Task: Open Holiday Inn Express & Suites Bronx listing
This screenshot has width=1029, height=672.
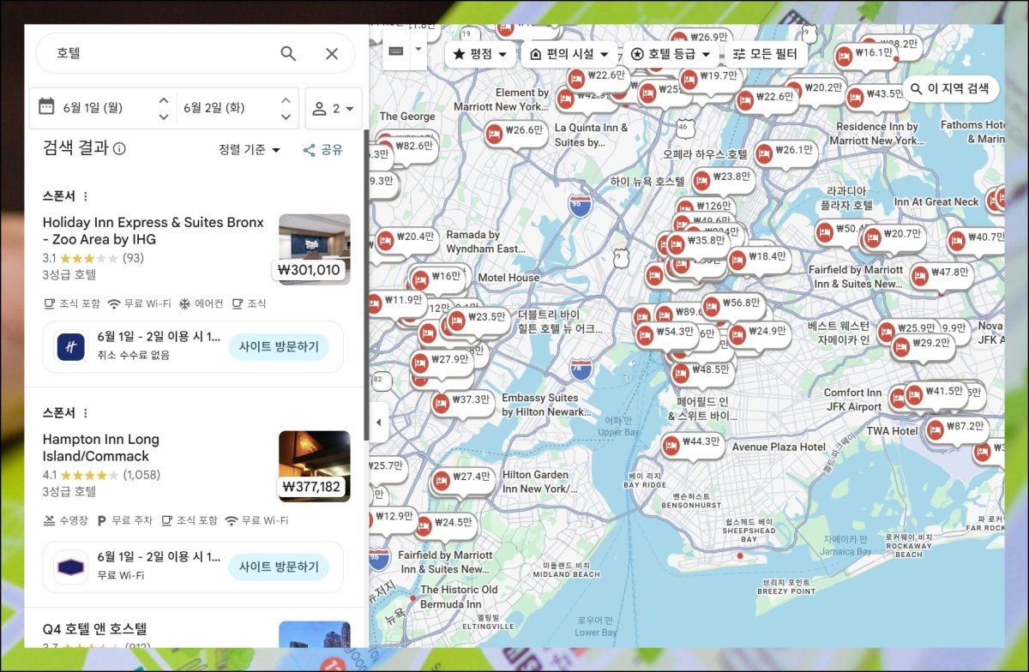Action: point(153,231)
